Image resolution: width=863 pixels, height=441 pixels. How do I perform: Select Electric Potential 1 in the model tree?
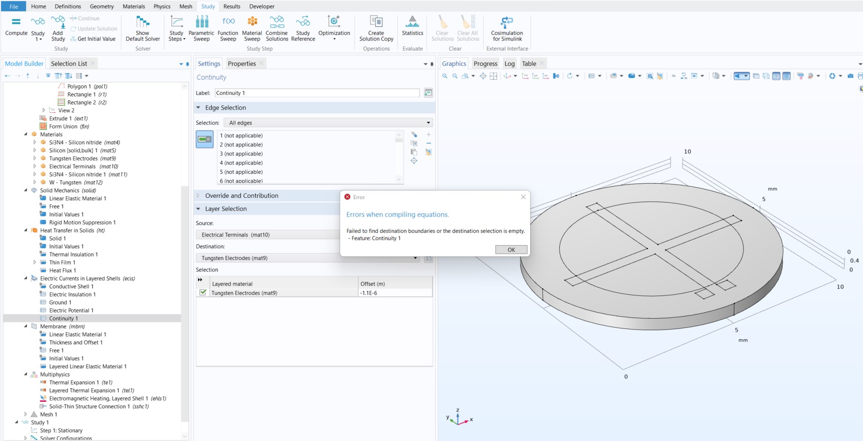point(71,311)
